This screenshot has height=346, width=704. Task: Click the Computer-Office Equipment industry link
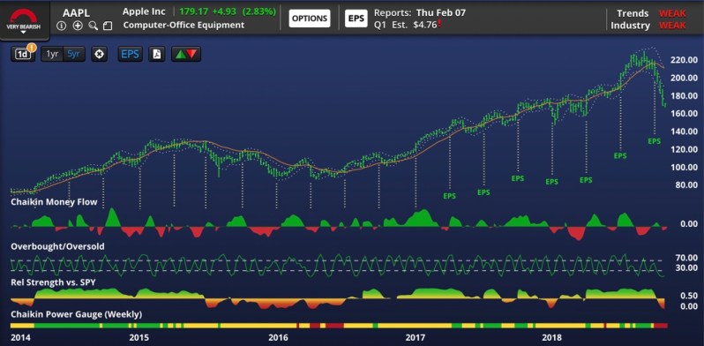point(183,26)
